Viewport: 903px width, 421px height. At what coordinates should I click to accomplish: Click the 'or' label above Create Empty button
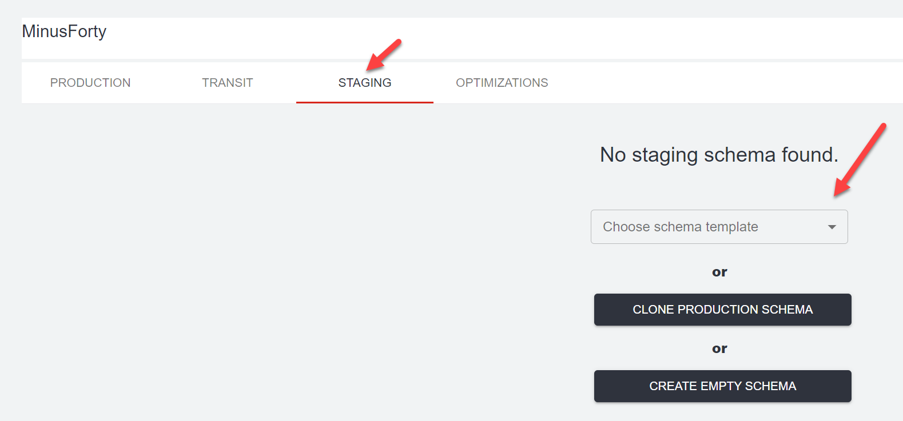pyautogui.click(x=719, y=348)
